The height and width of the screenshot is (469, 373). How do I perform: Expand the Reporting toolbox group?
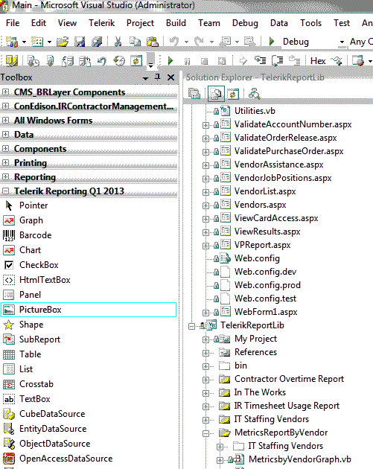point(5,176)
